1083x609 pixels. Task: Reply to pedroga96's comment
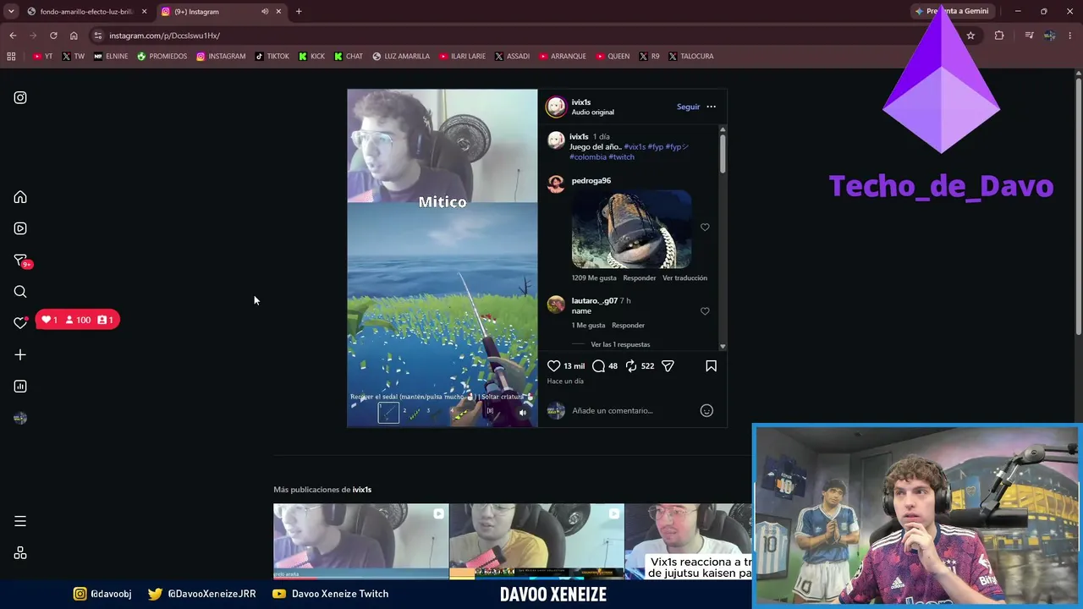tap(640, 277)
